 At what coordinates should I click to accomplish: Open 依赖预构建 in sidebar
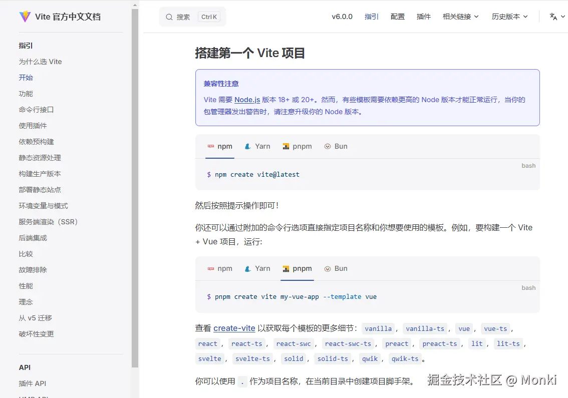pos(36,142)
